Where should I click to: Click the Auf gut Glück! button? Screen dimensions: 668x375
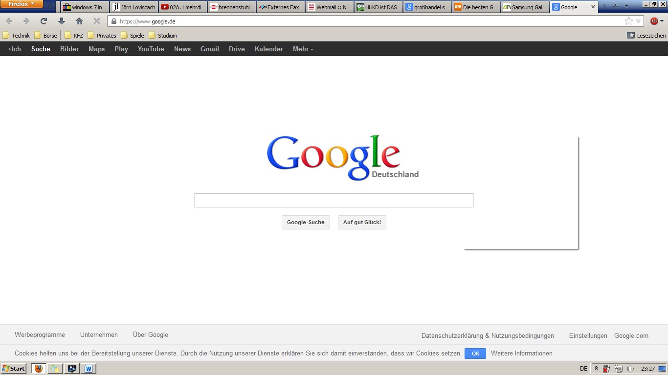pyautogui.click(x=362, y=222)
